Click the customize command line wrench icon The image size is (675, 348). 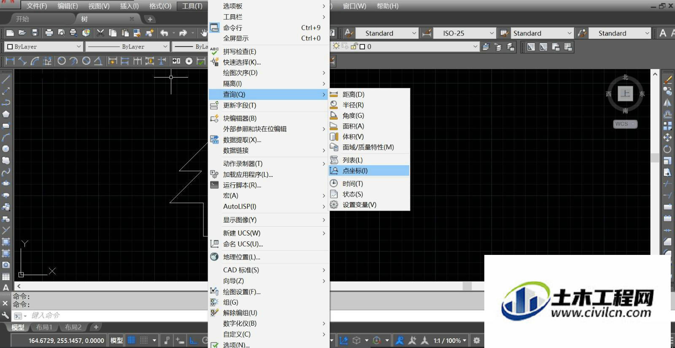[x=5, y=315]
